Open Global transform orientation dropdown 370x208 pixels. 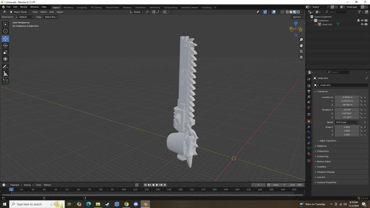tap(136, 12)
